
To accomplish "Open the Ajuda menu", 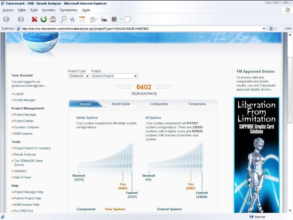I will pyautogui.click(x=86, y=10).
